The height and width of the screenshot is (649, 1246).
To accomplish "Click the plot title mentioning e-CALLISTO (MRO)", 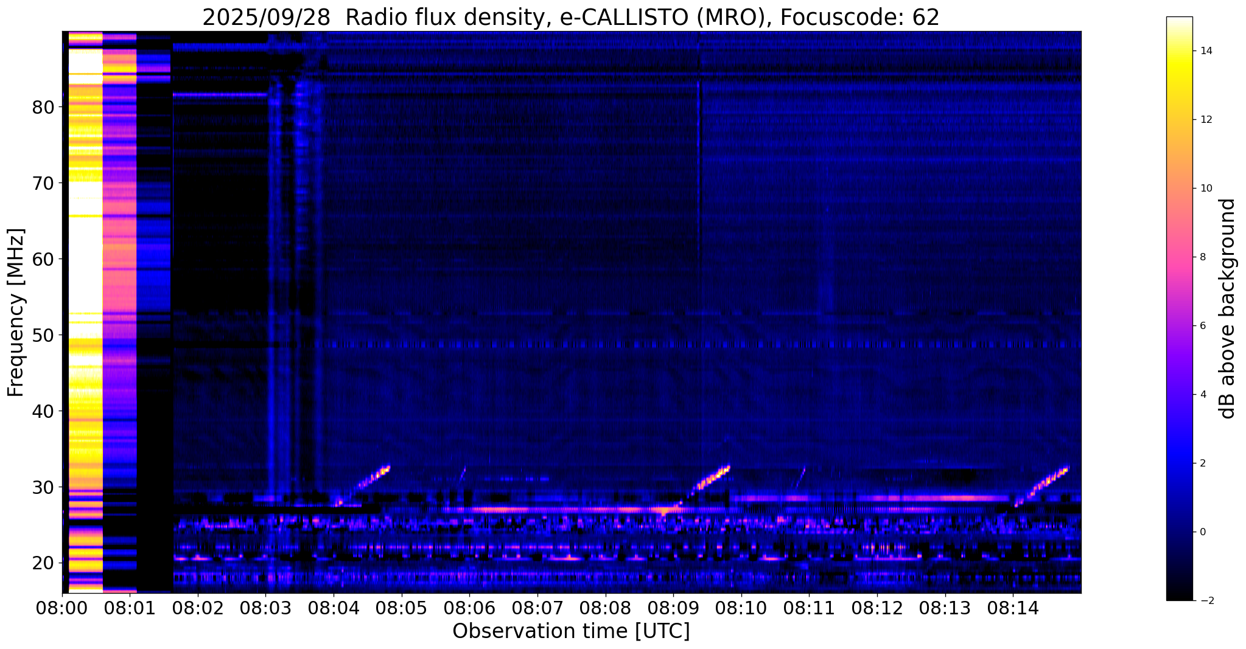I will tap(570, 17).
